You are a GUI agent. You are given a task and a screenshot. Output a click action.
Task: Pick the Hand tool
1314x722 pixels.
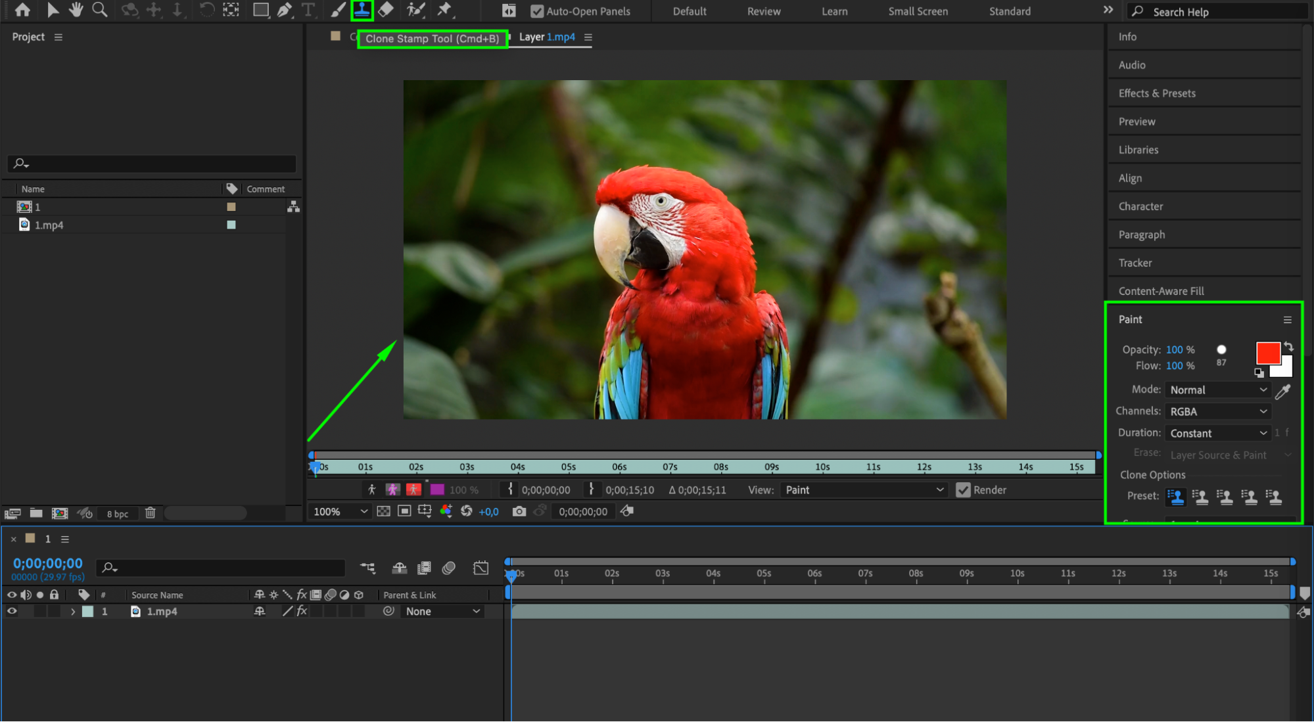point(76,10)
